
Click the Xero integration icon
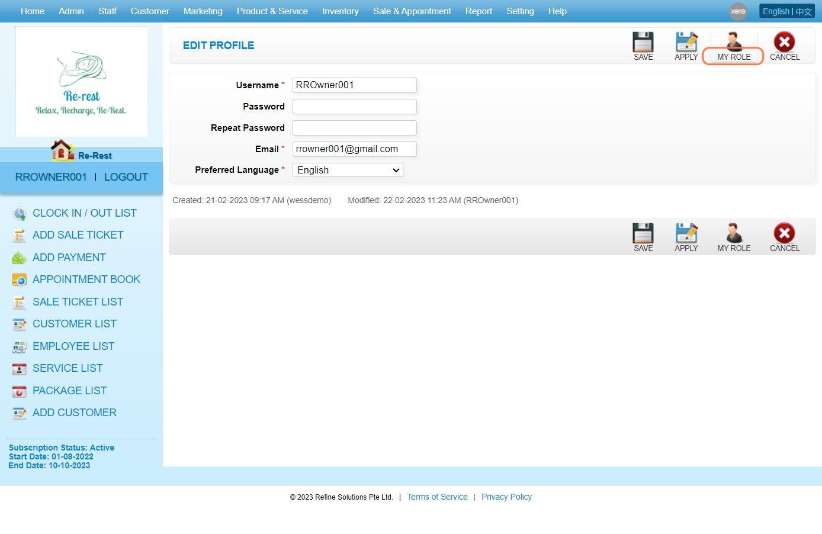click(x=738, y=11)
